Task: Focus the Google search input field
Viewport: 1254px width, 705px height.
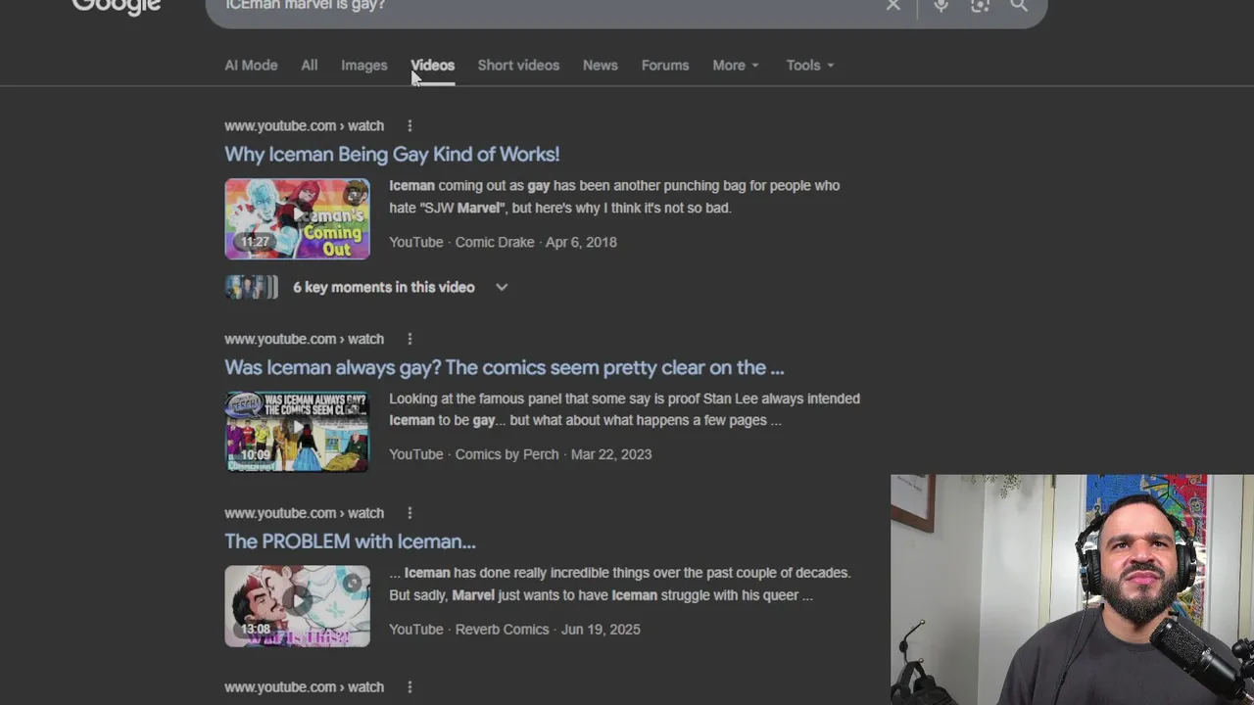Action: [549, 5]
